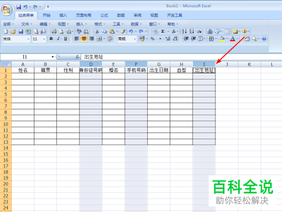Viewport: 282px width, 212px height.
Task: Open the 工具 classic menu
Action: point(118,24)
